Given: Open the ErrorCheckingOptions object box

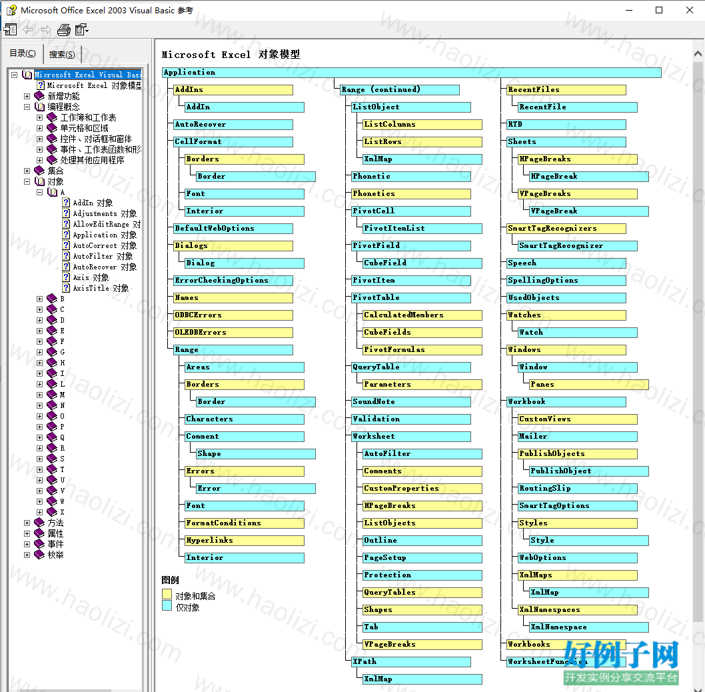Looking at the screenshot, I should click(x=233, y=280).
